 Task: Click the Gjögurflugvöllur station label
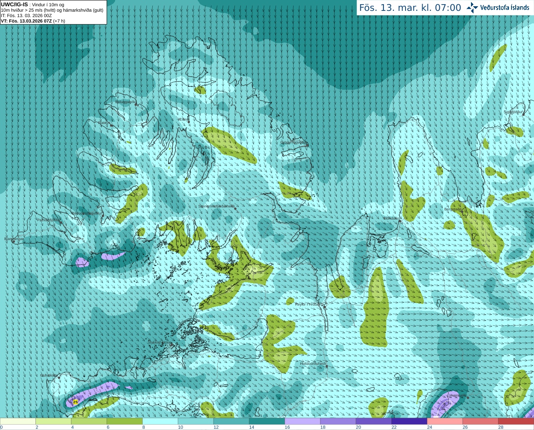(293, 143)
